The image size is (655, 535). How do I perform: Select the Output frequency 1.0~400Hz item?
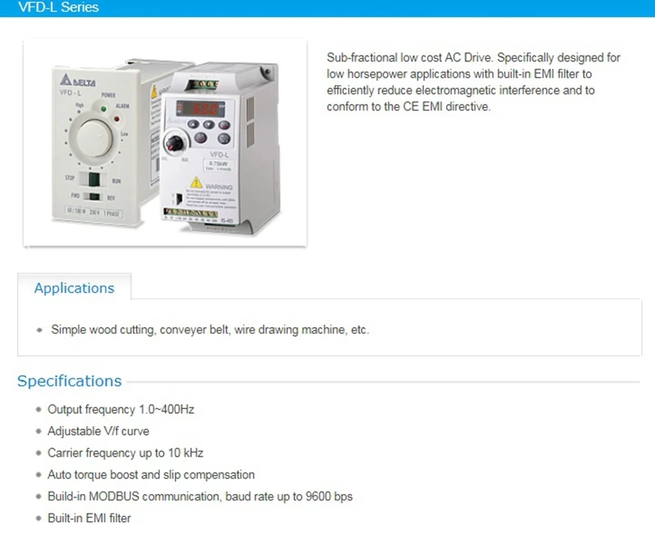pyautogui.click(x=120, y=409)
